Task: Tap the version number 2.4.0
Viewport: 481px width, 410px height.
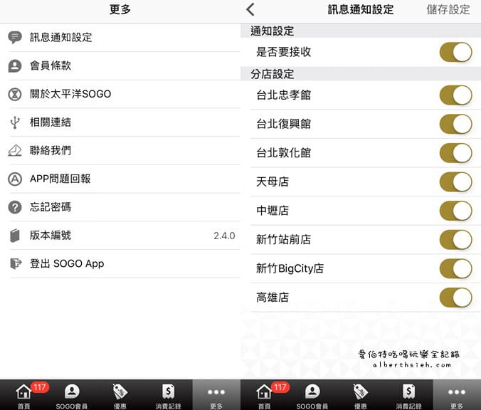Action: pos(224,236)
